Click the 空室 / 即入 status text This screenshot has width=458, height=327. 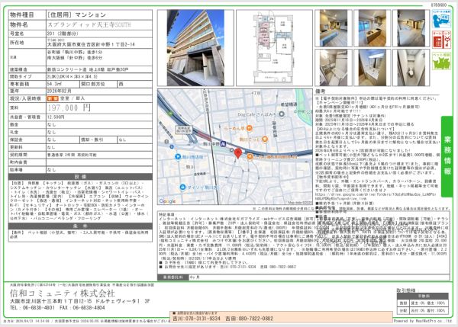click(x=73, y=98)
